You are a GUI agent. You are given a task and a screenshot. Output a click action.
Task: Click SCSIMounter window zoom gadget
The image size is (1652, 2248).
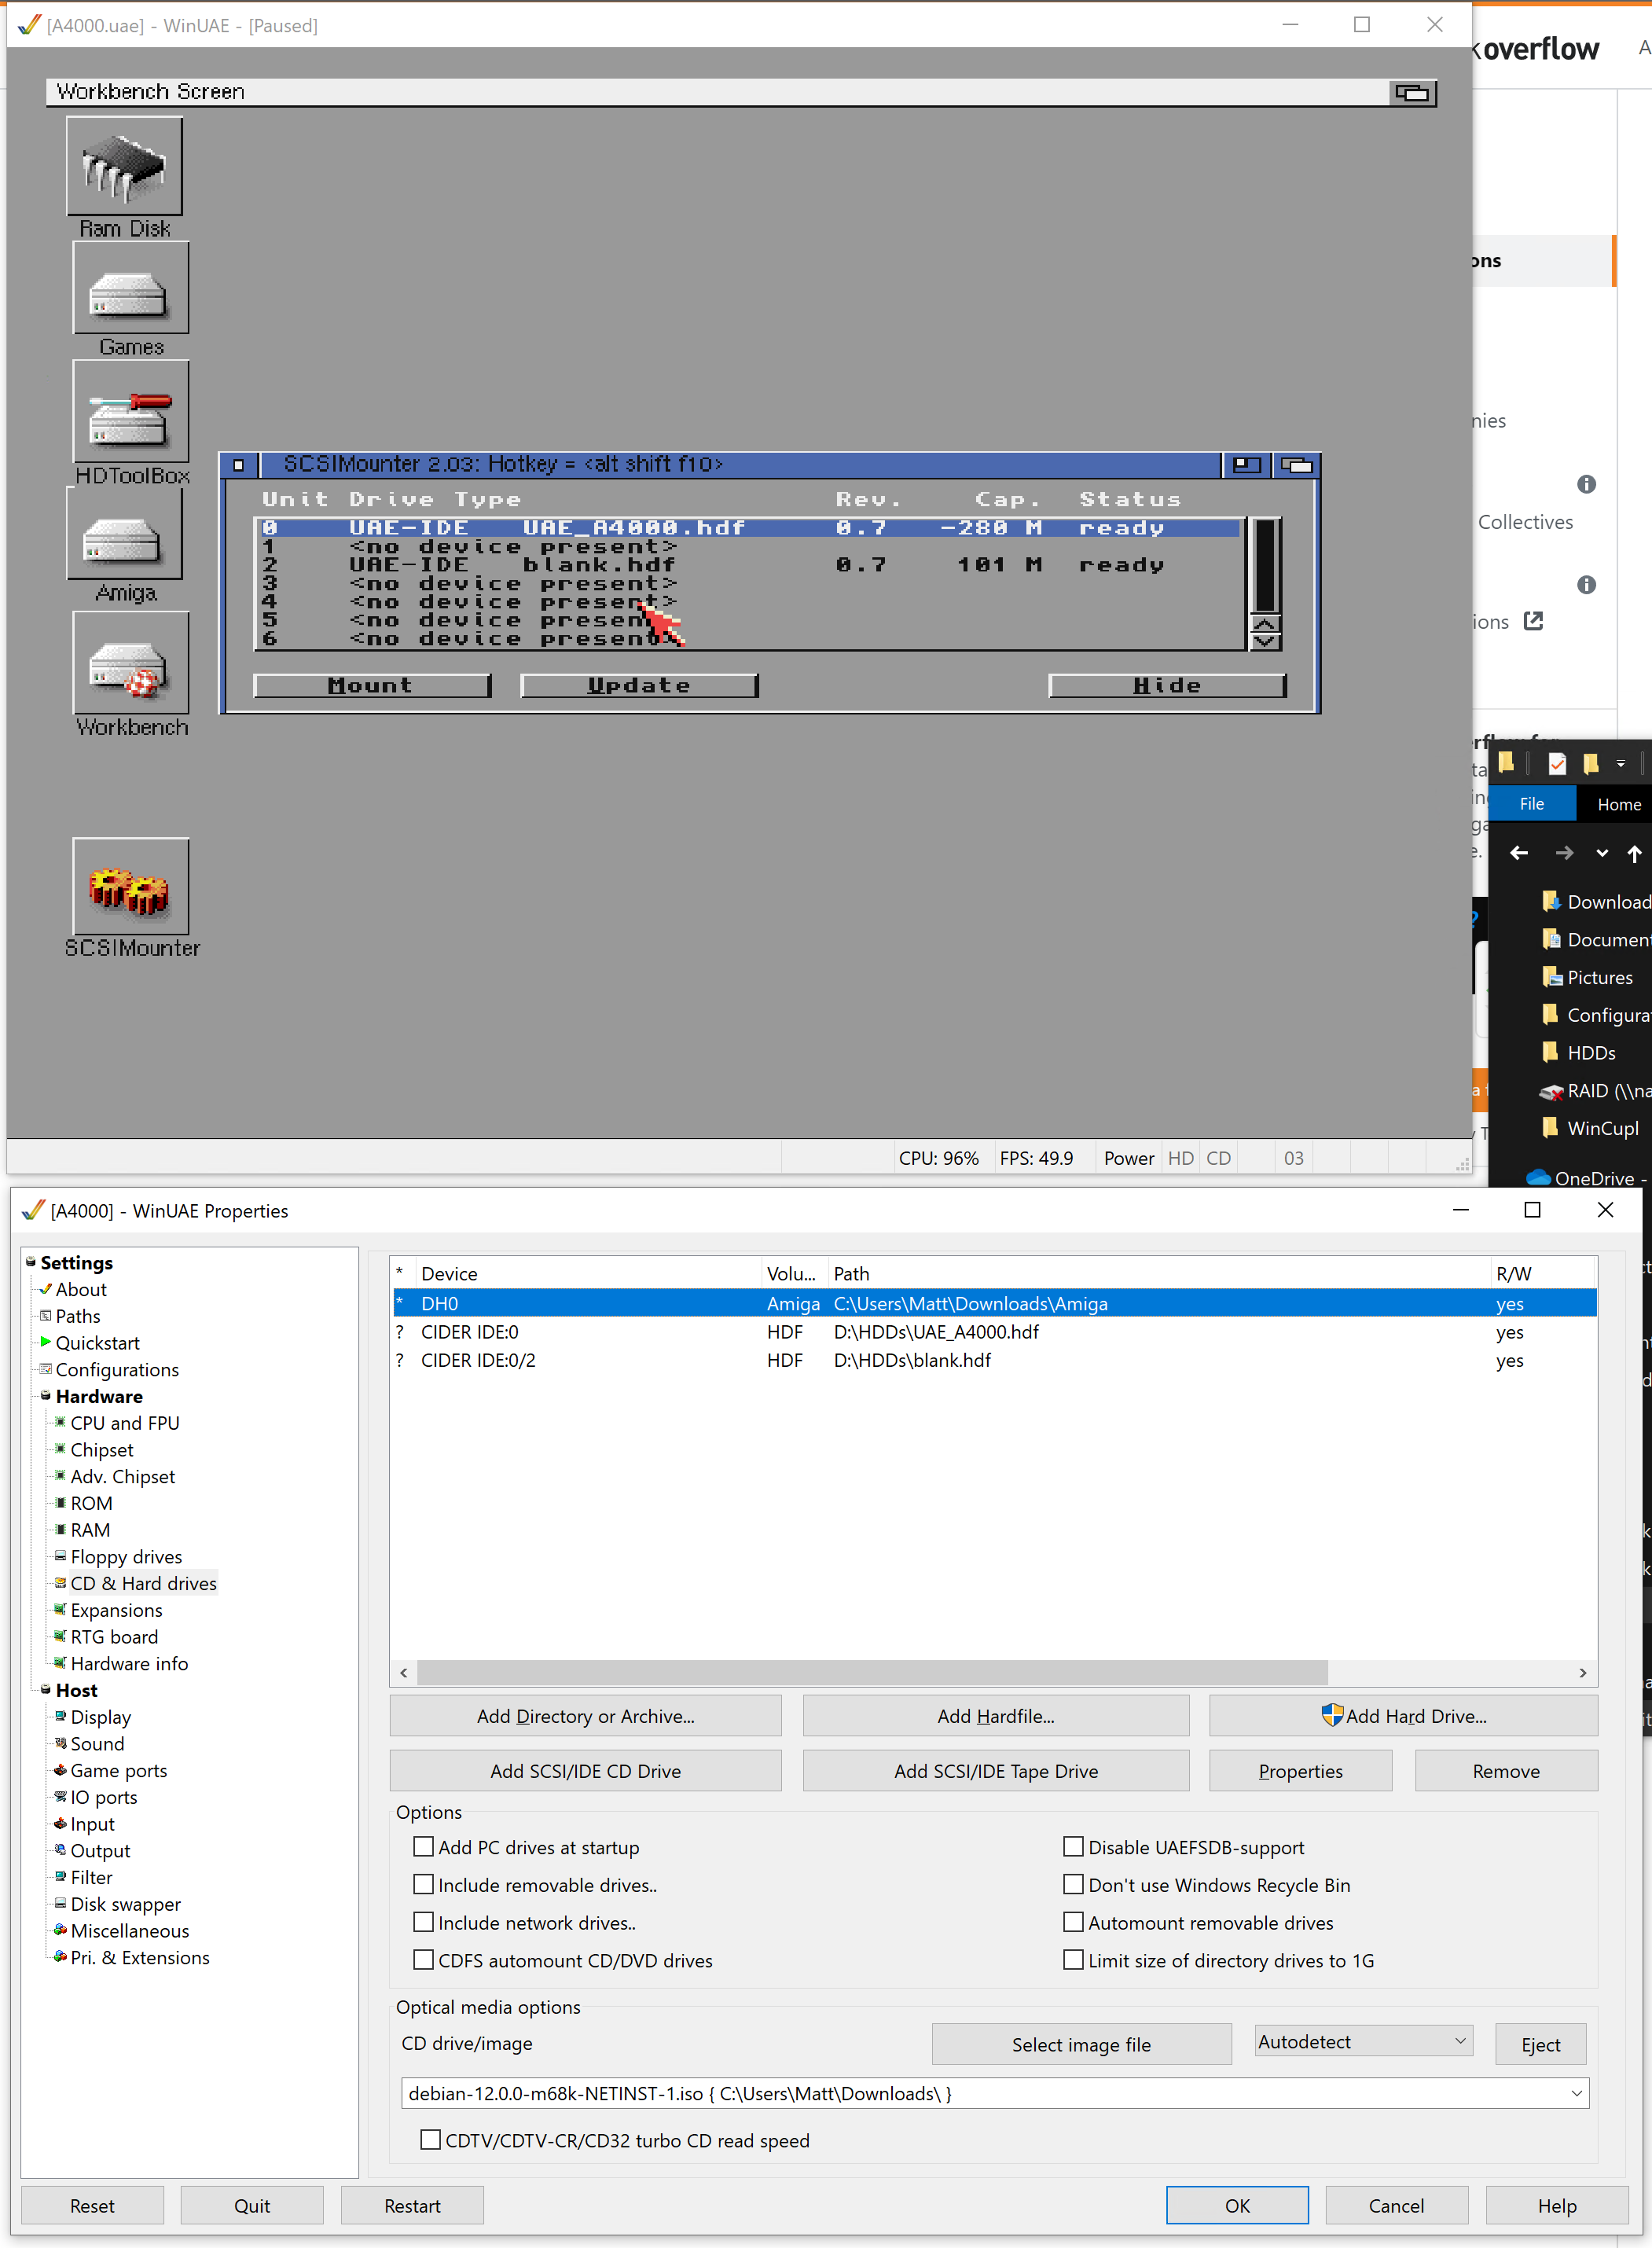pos(1246,465)
